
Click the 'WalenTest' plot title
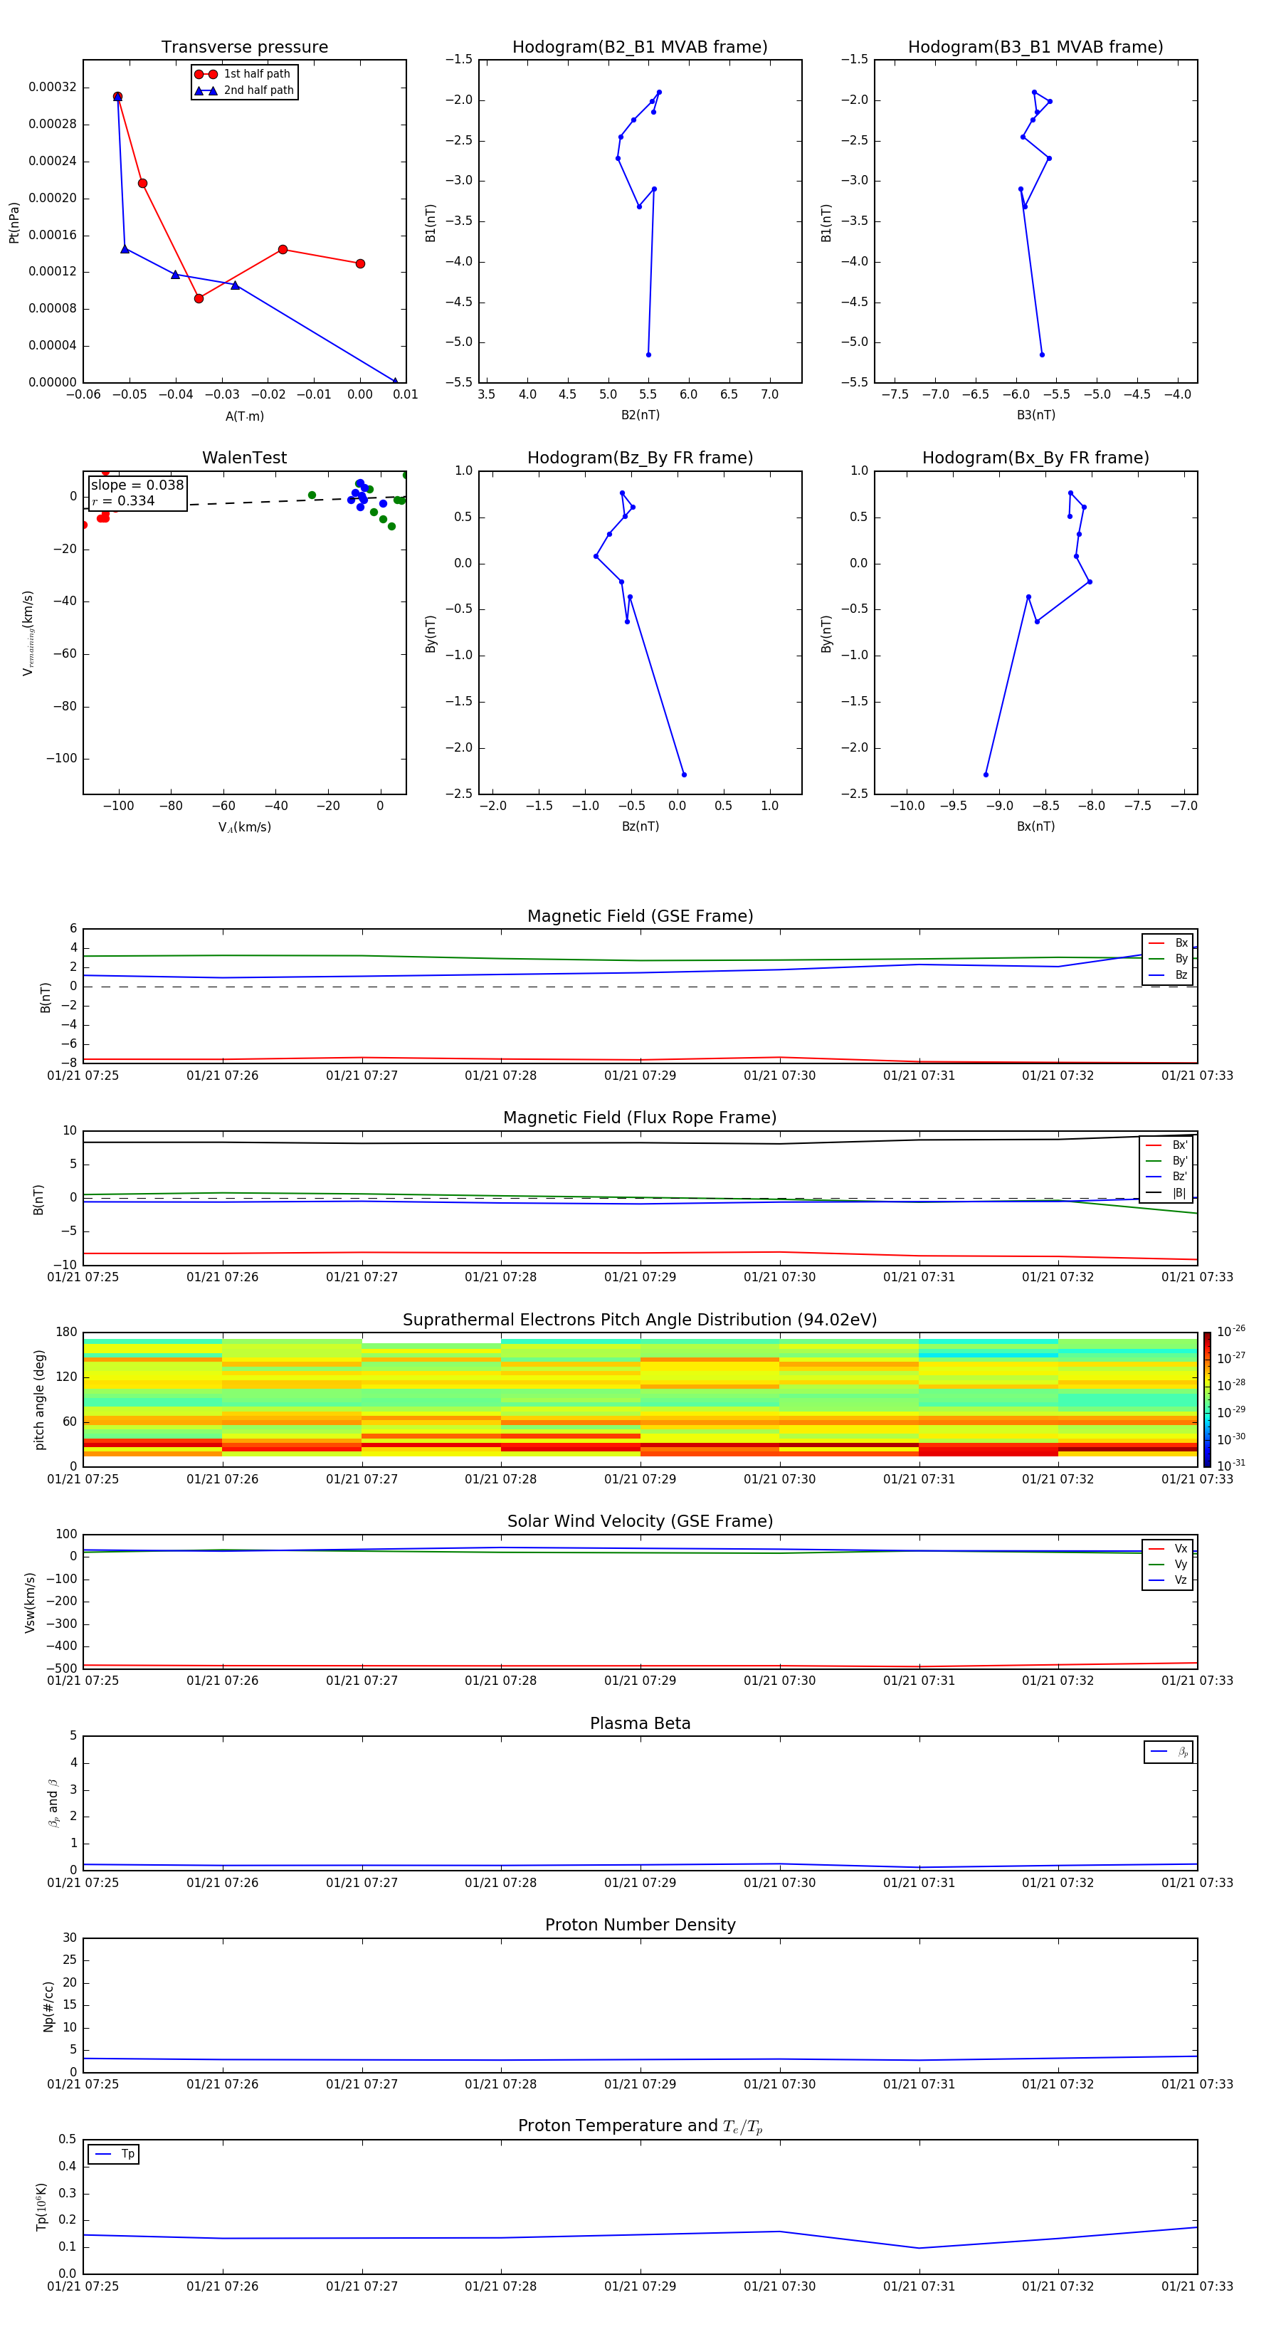[244, 458]
